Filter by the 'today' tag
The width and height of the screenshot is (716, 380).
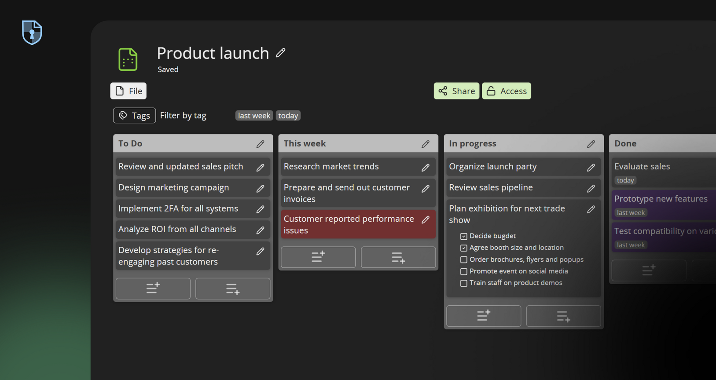click(288, 116)
